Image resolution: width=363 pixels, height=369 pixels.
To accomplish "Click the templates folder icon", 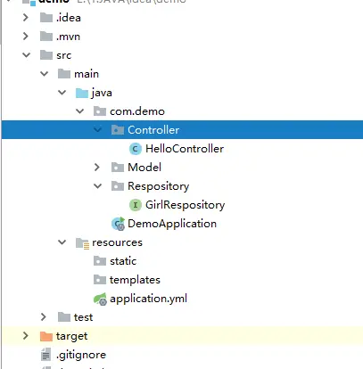I will 100,280.
